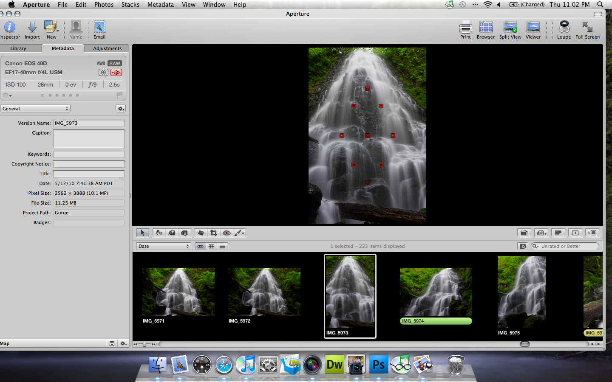Click the browser horizontal scrollbar thumb
This screenshot has width=612, height=382.
coord(525,344)
